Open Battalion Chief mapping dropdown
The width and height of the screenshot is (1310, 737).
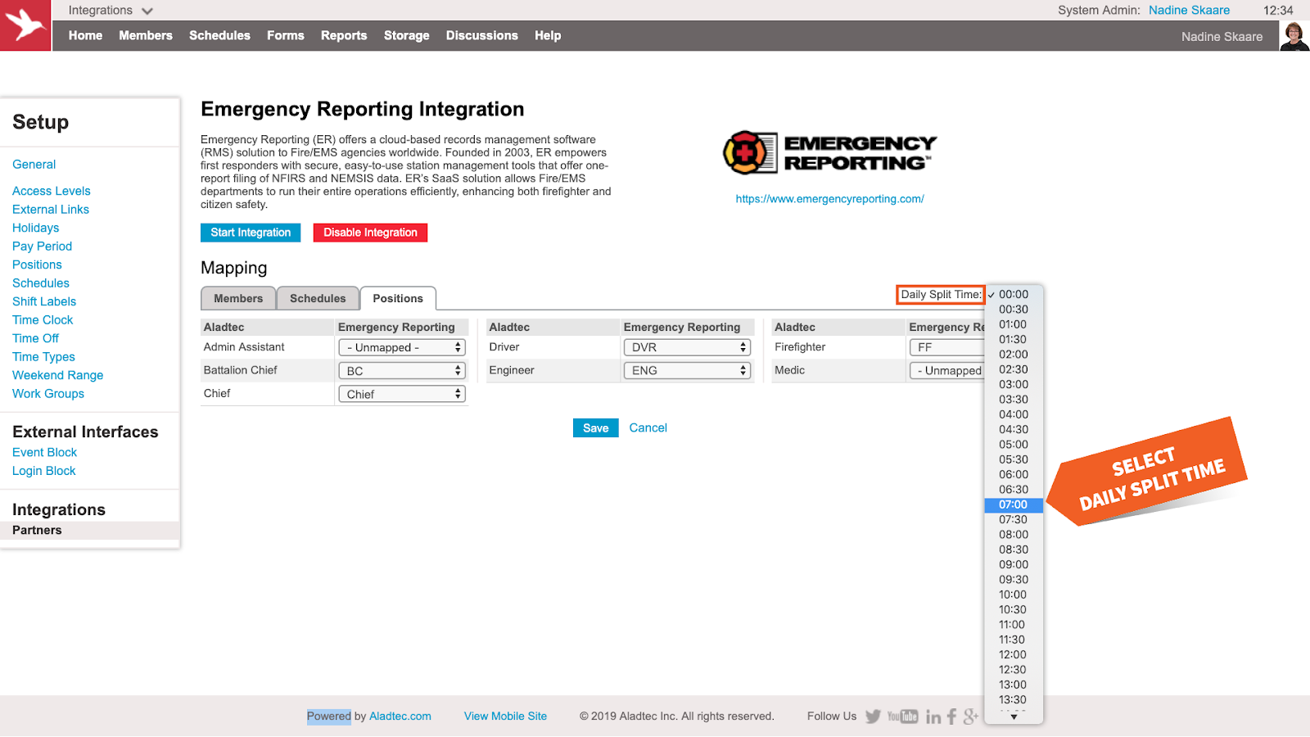pyautogui.click(x=401, y=371)
